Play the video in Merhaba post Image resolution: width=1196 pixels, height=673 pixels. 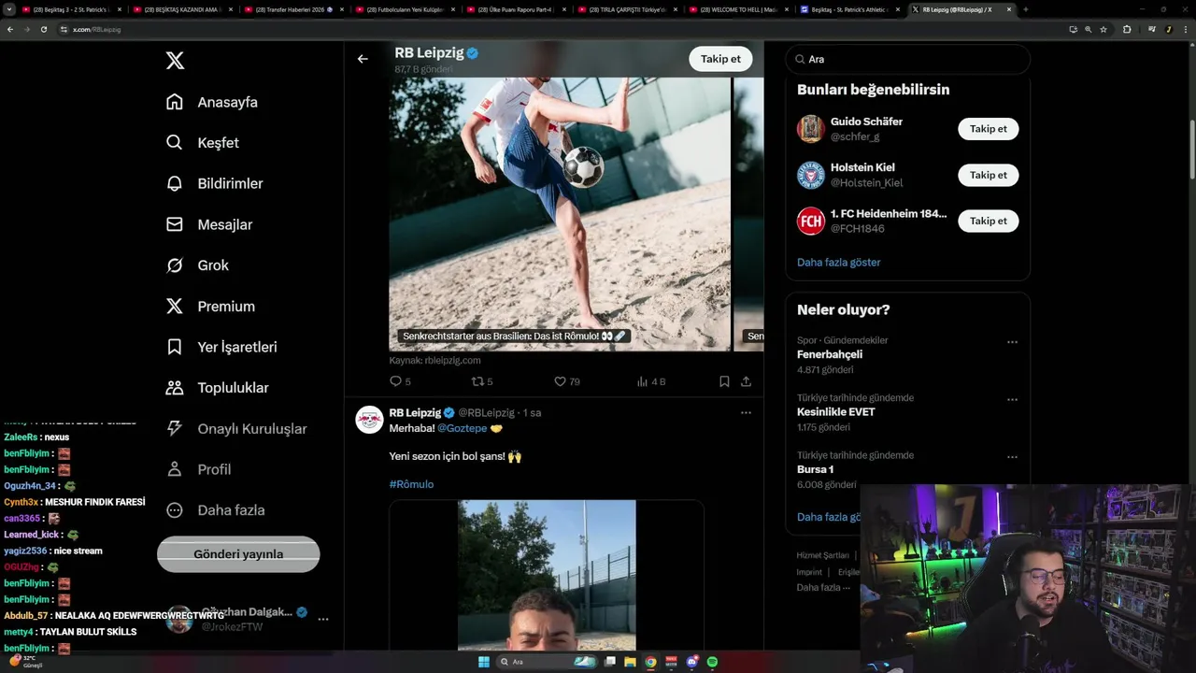547,575
